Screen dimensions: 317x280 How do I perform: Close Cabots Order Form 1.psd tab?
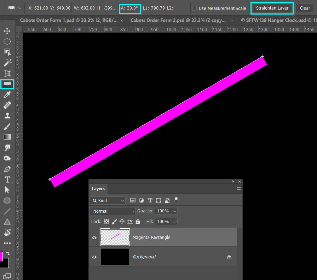coord(122,21)
